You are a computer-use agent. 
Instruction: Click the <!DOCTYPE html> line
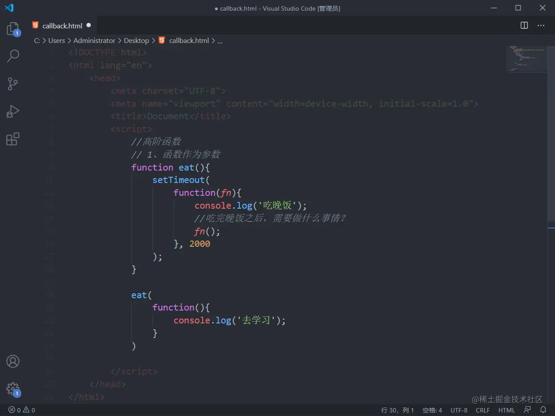(108, 52)
